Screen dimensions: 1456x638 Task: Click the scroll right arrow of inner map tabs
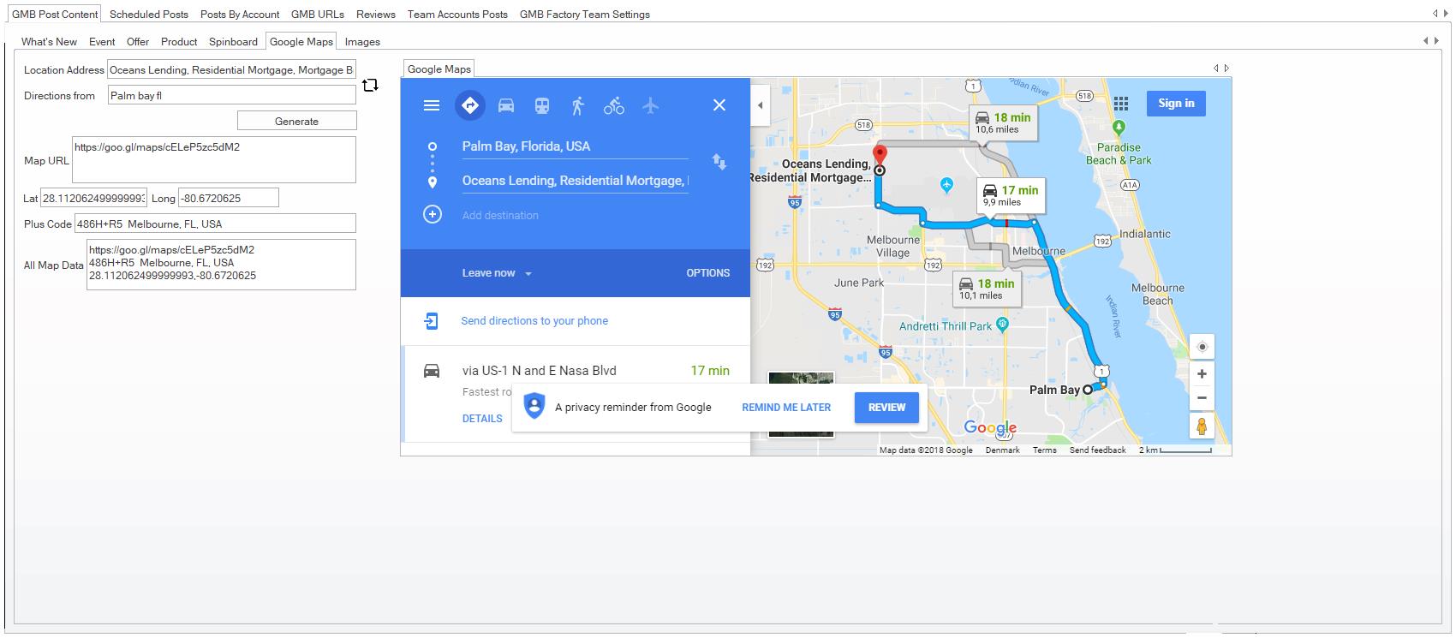[x=1226, y=68]
